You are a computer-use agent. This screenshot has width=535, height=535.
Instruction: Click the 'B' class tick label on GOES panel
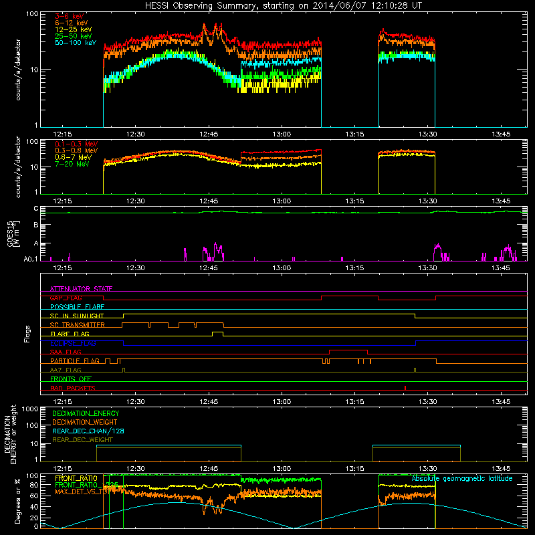click(36, 225)
